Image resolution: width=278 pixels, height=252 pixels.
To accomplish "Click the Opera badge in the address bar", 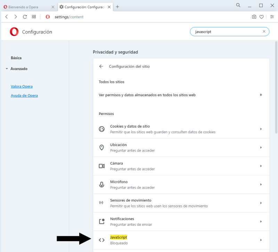I will click(x=47, y=16).
